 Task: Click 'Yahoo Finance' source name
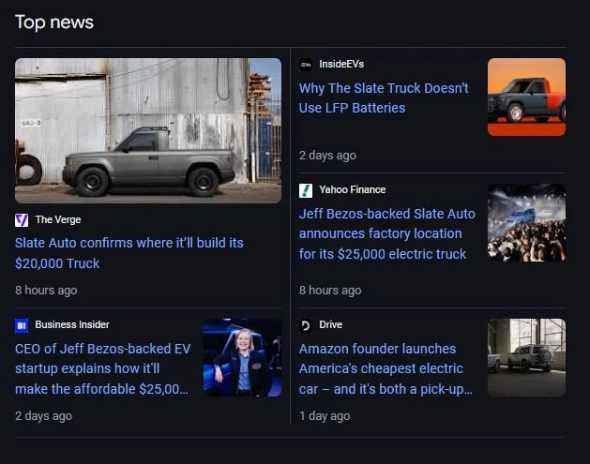[x=352, y=190]
